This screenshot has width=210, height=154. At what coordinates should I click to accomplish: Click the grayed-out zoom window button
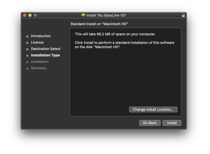(35, 15)
